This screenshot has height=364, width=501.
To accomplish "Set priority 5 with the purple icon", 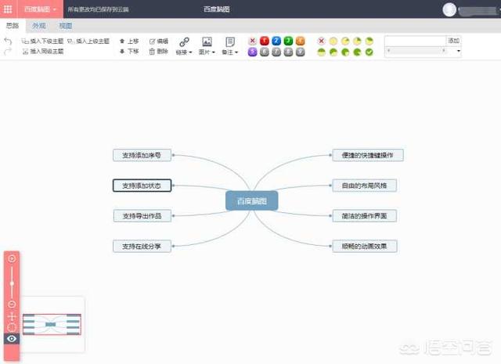I will pyautogui.click(x=252, y=52).
